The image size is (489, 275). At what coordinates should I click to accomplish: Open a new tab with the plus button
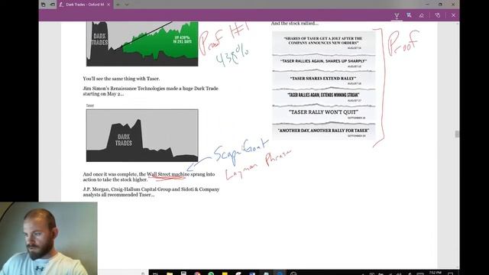pyautogui.click(x=118, y=5)
